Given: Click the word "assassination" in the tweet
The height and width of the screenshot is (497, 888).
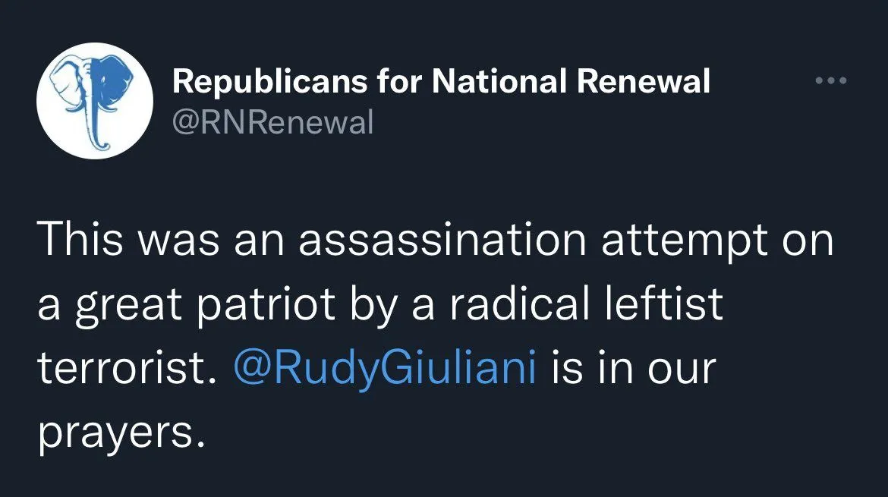Looking at the screenshot, I should 442,242.
